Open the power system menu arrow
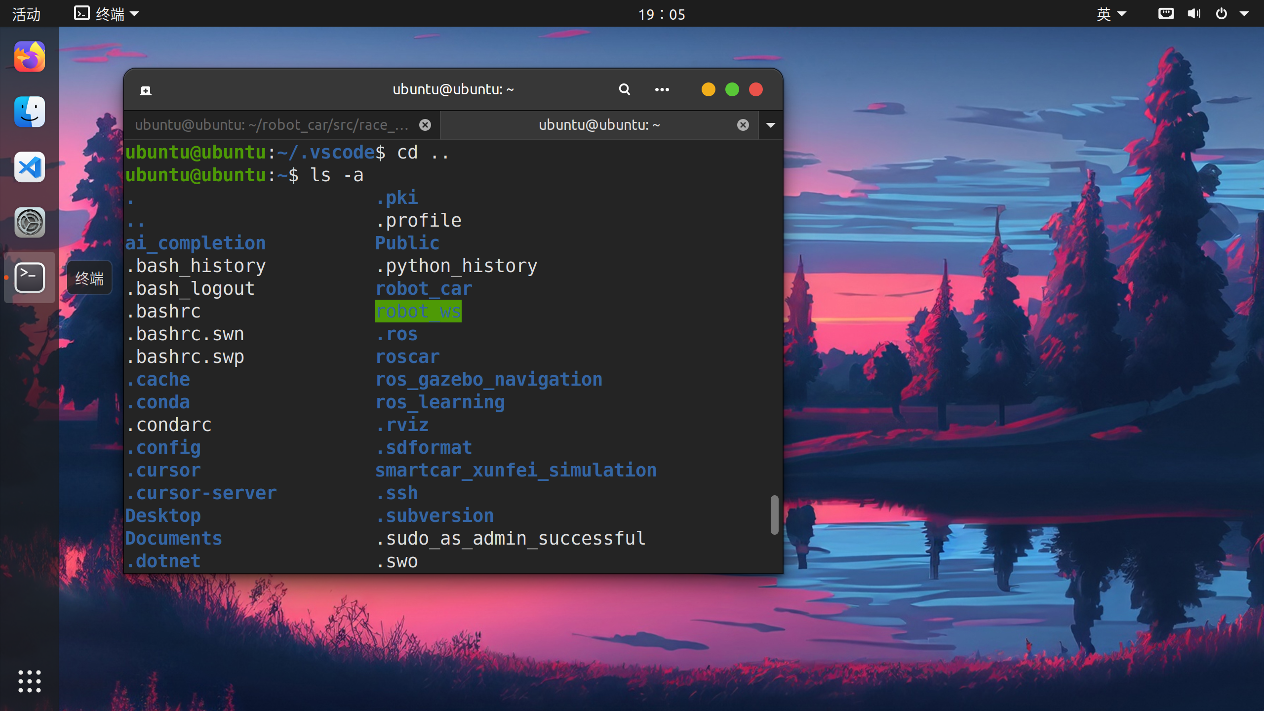This screenshot has height=711, width=1264. [1244, 14]
